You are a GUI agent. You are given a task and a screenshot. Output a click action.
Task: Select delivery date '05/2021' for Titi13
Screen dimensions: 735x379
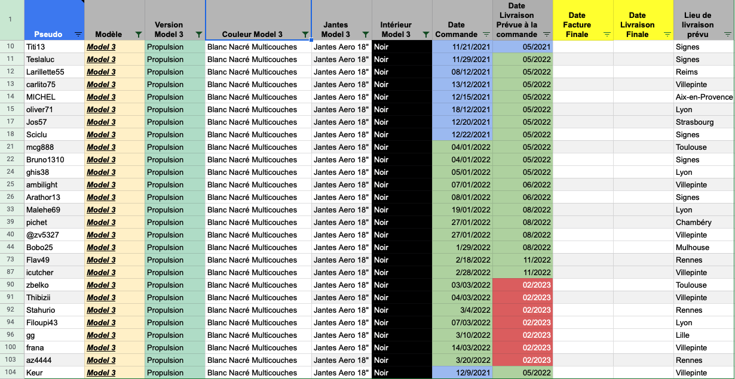(x=523, y=47)
